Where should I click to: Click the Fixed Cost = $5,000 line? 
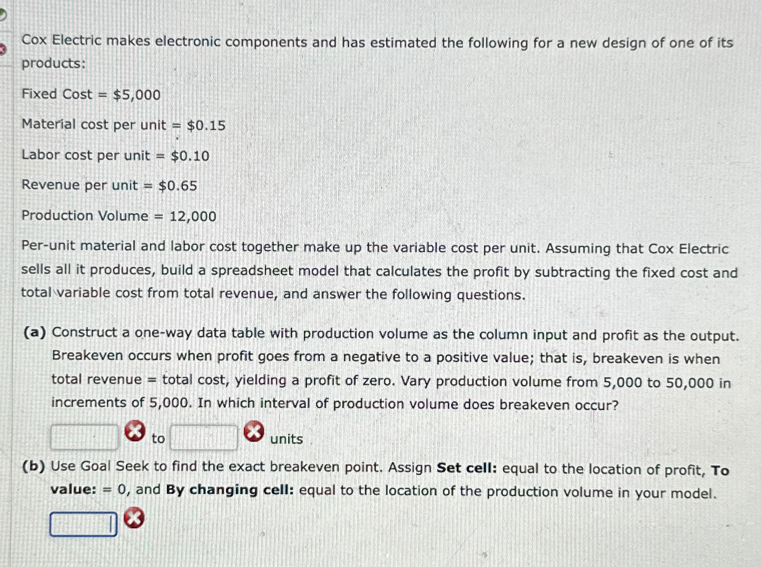(90, 94)
